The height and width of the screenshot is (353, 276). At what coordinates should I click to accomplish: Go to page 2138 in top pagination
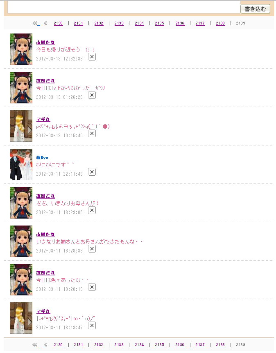[x=220, y=23]
